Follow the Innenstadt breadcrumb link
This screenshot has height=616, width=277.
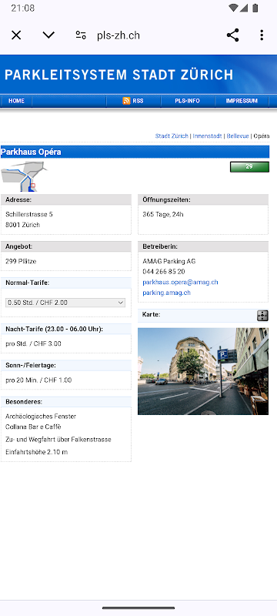coord(207,136)
